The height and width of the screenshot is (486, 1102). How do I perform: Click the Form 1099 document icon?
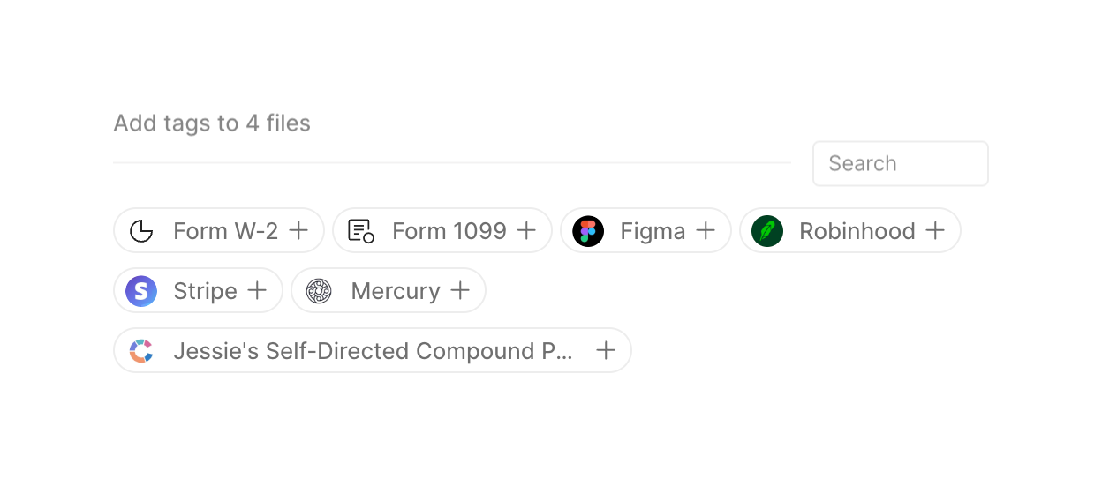coord(360,231)
